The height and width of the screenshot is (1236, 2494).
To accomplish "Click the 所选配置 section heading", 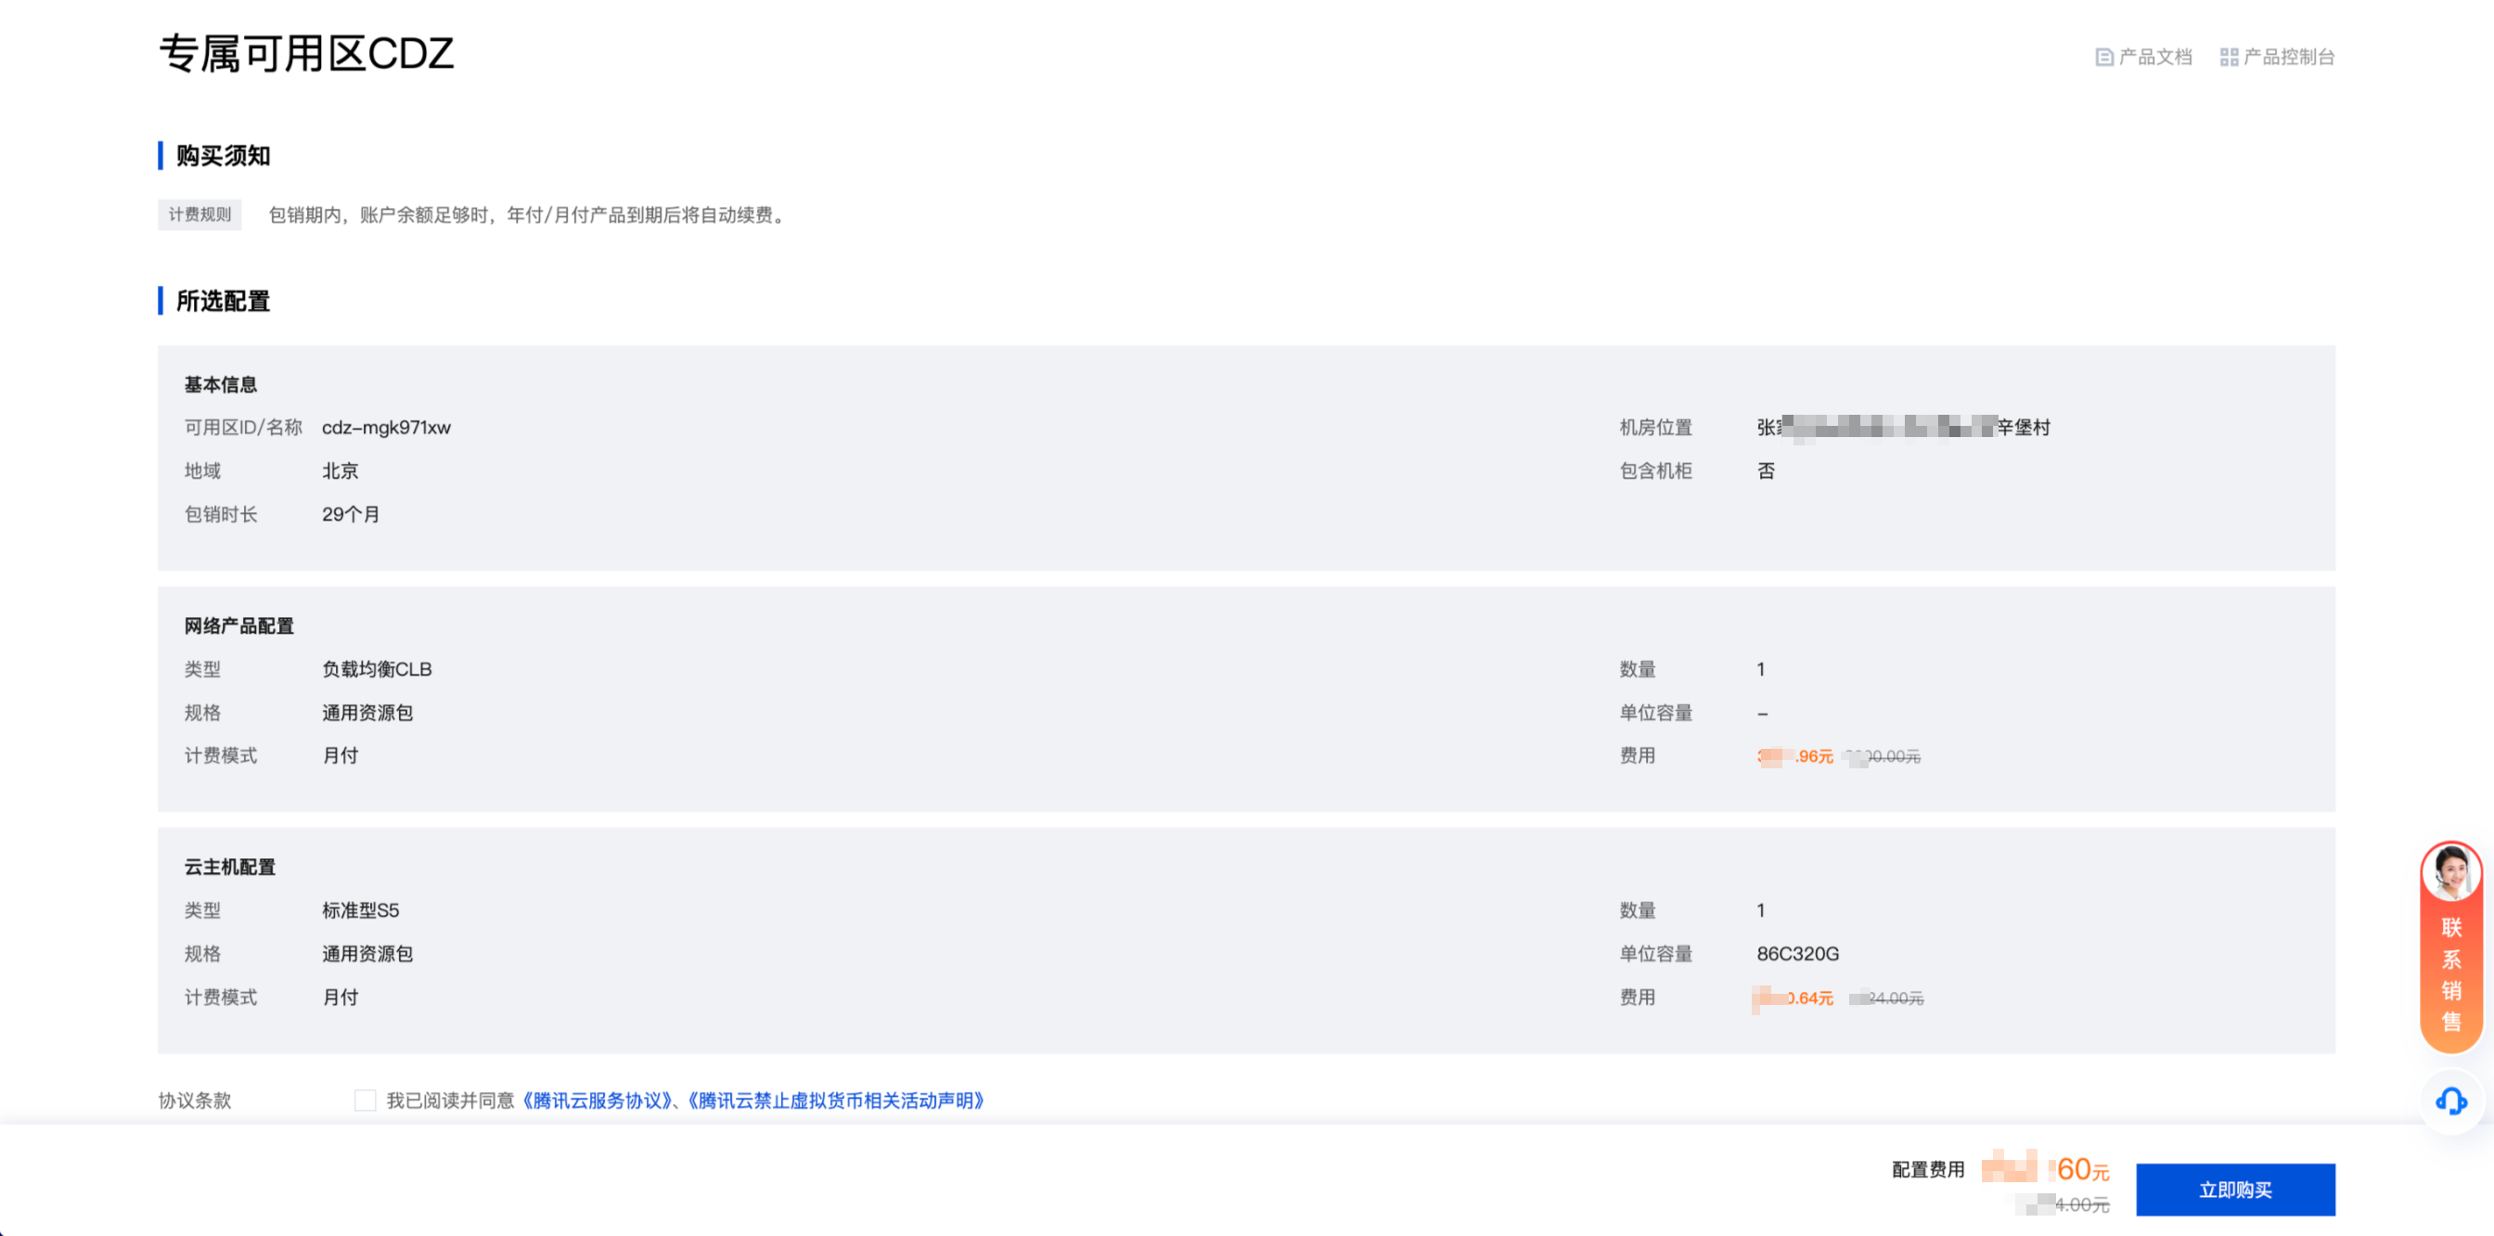I will tap(223, 301).
